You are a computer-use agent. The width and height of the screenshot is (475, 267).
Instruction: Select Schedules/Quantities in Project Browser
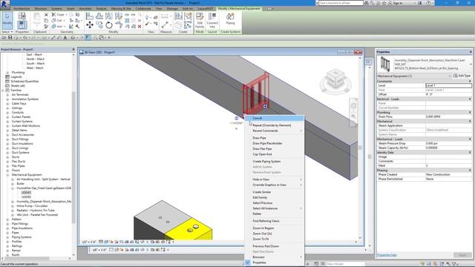pos(24,82)
